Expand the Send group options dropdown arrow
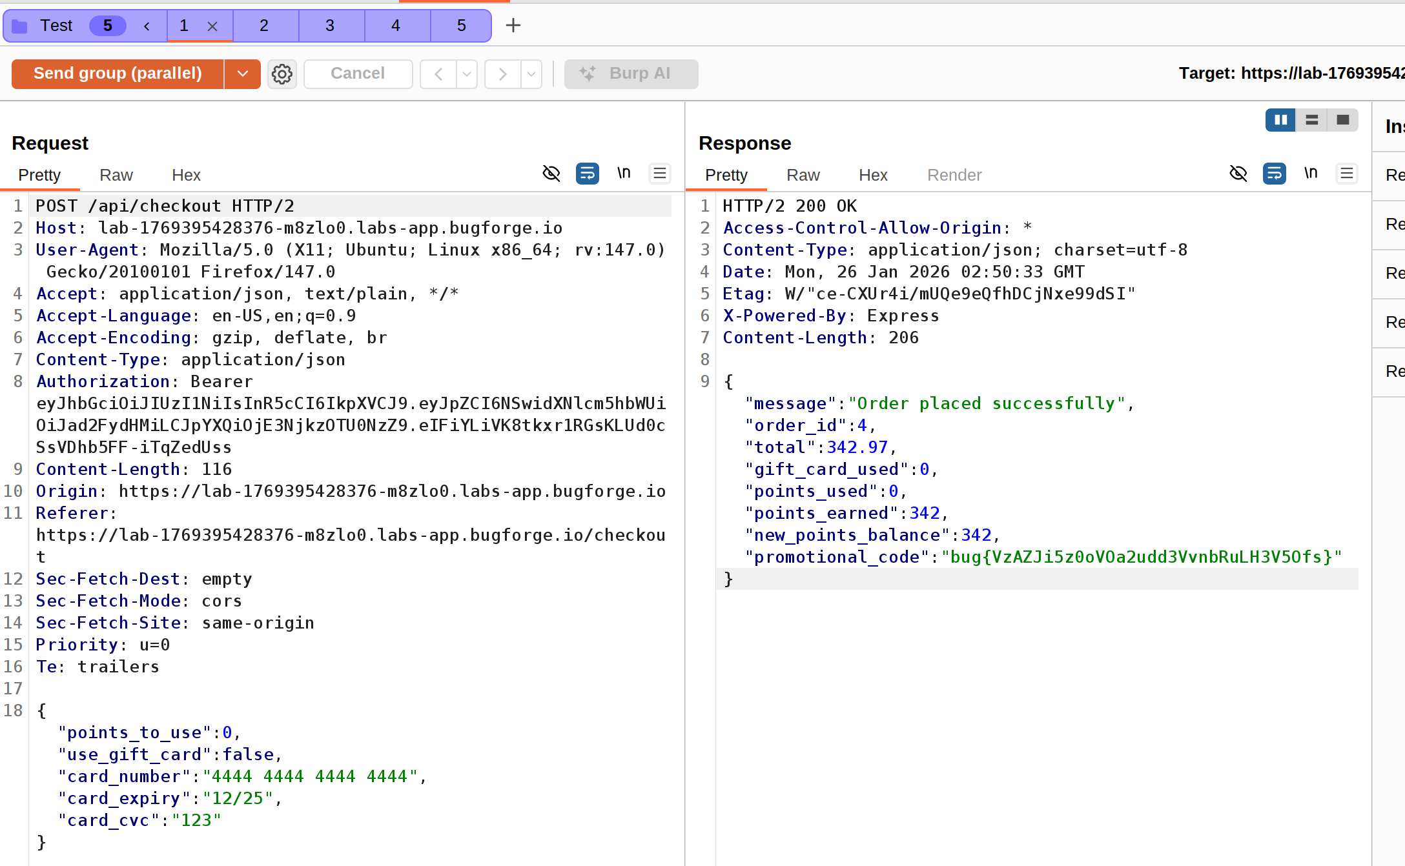 (243, 74)
